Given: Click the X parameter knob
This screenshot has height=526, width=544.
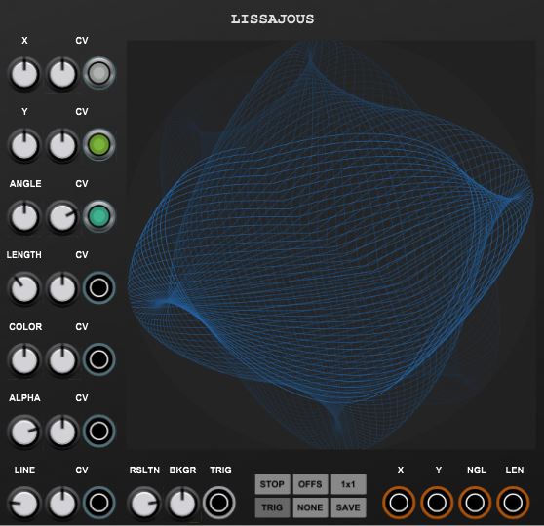Looking at the screenshot, I should pyautogui.click(x=24, y=74).
